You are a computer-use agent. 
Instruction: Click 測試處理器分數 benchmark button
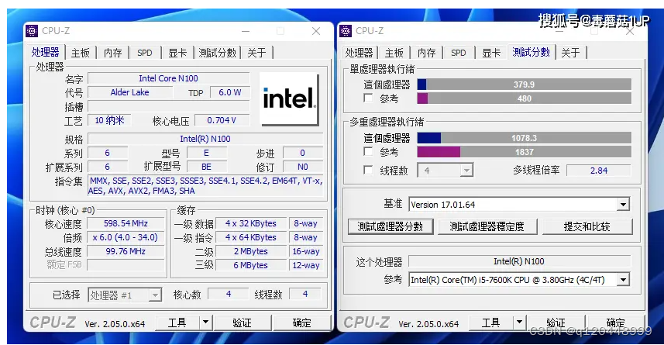tap(390, 226)
